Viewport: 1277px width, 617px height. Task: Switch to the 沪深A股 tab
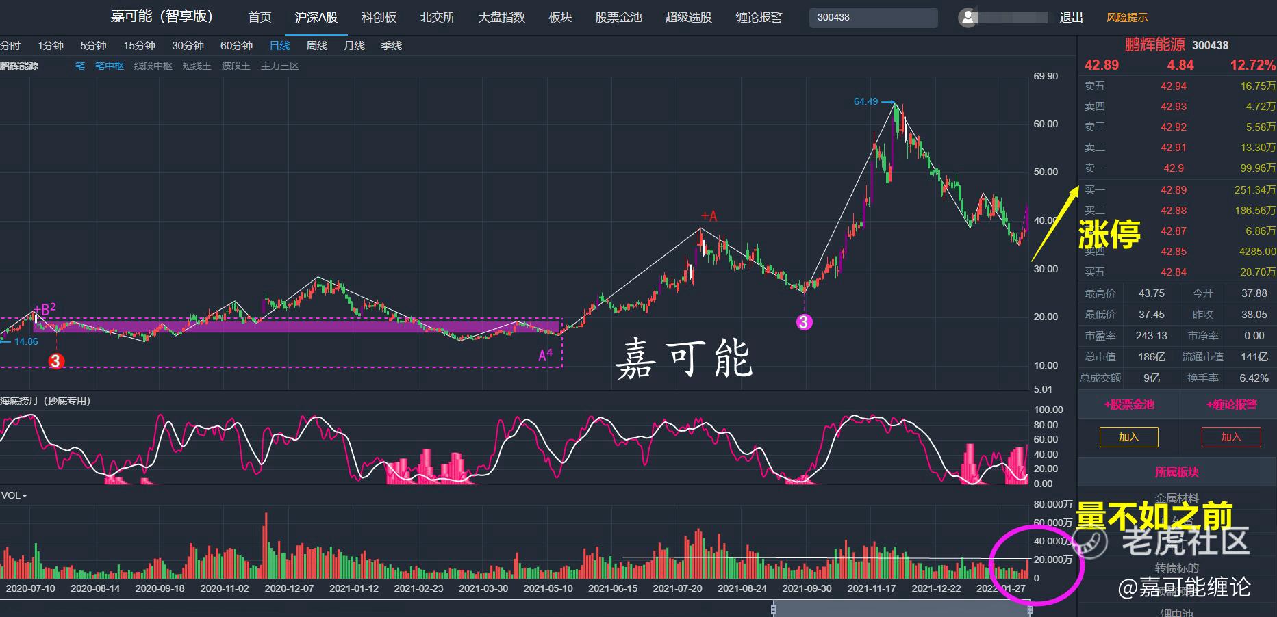click(316, 17)
